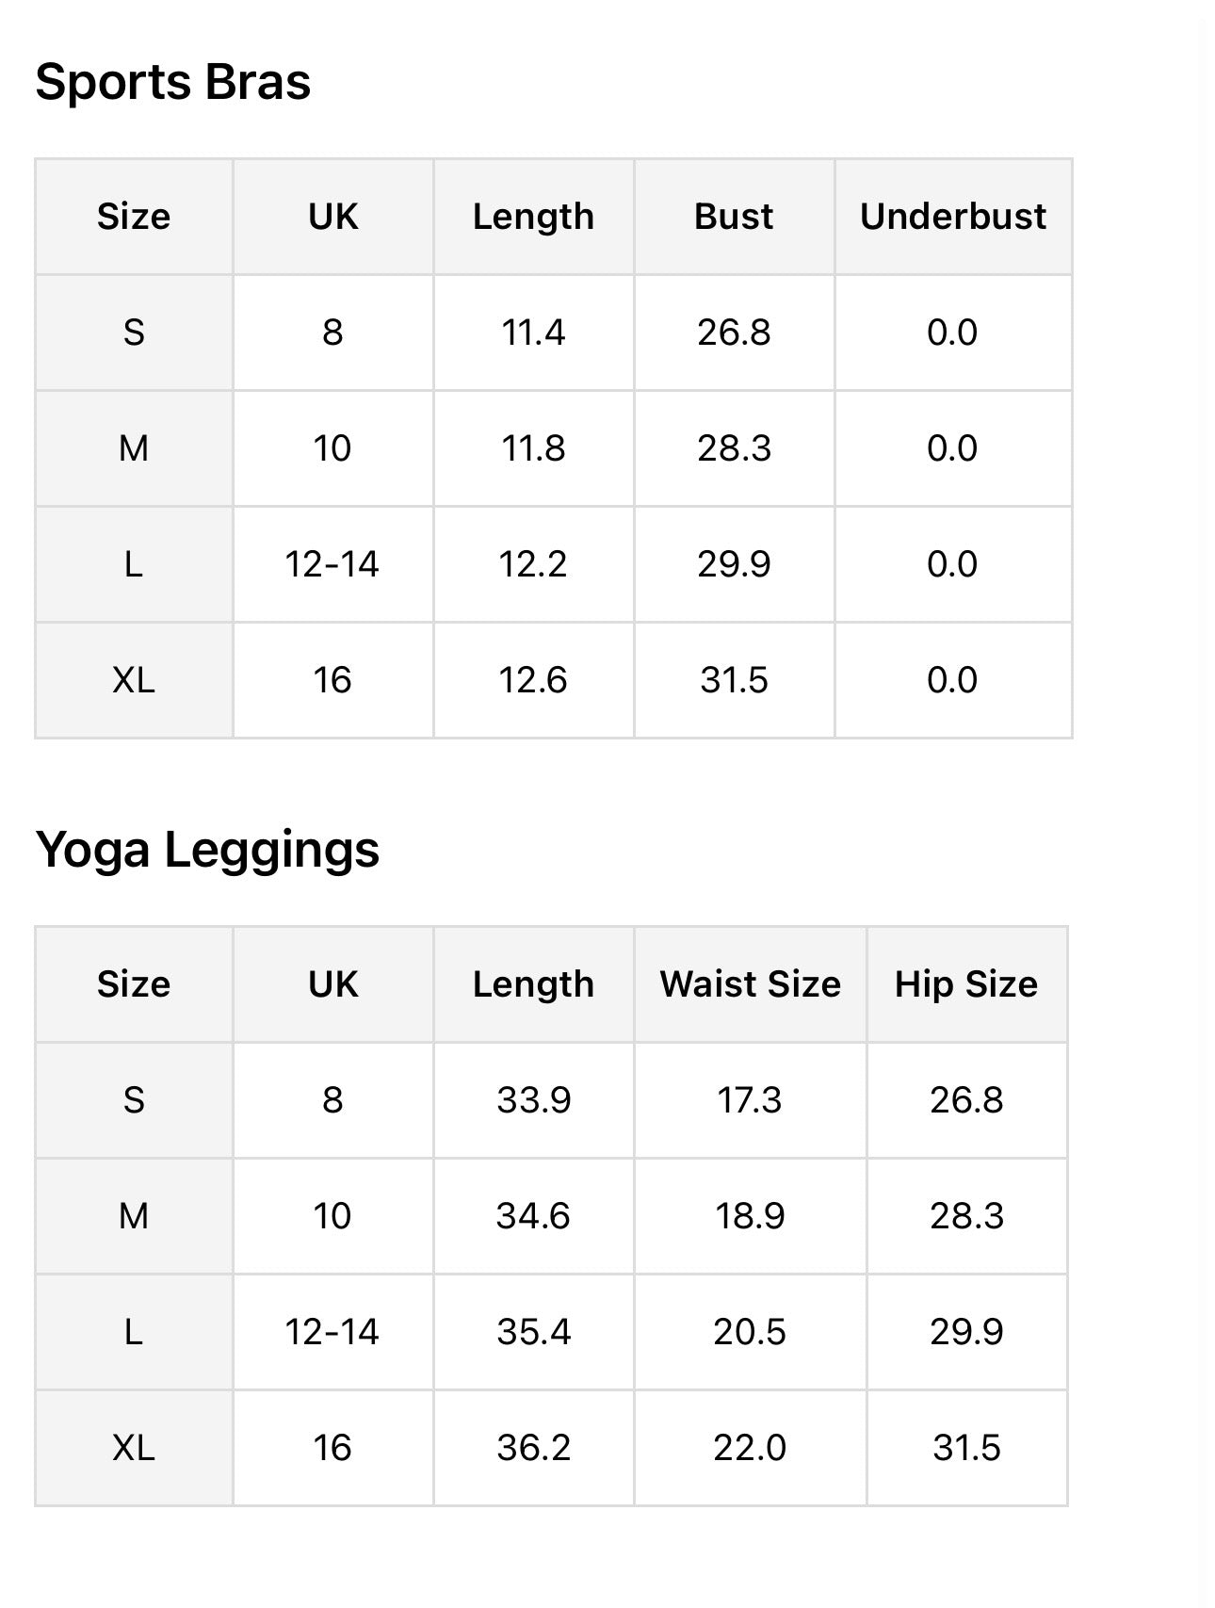
Task: Click XL size cell in Yoga Leggings table
Action: click(x=134, y=1448)
